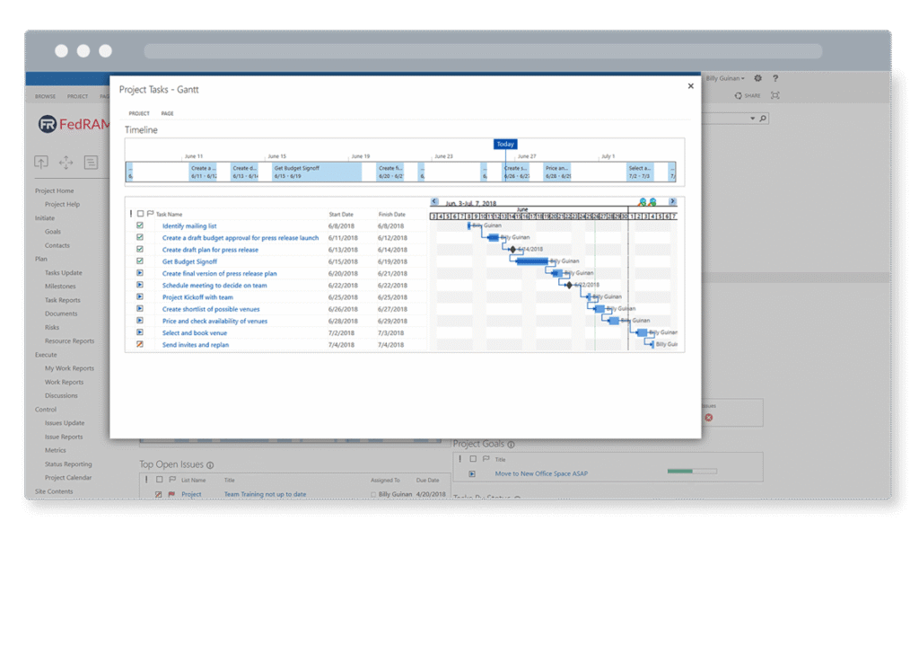919x645 pixels.
Task: Open the PROJECT tab in the dialog
Action: coord(139,114)
